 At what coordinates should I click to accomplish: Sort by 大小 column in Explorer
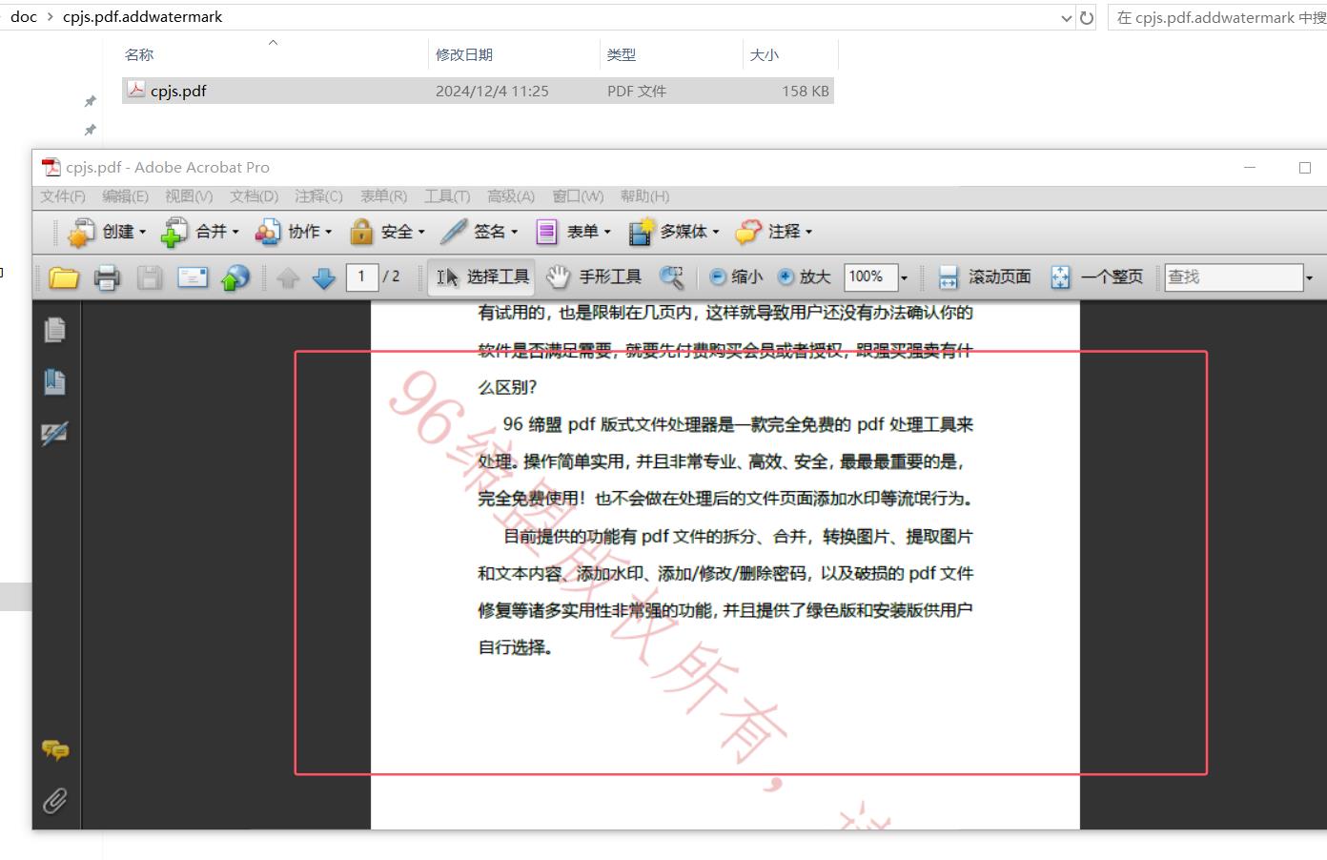pos(765,55)
